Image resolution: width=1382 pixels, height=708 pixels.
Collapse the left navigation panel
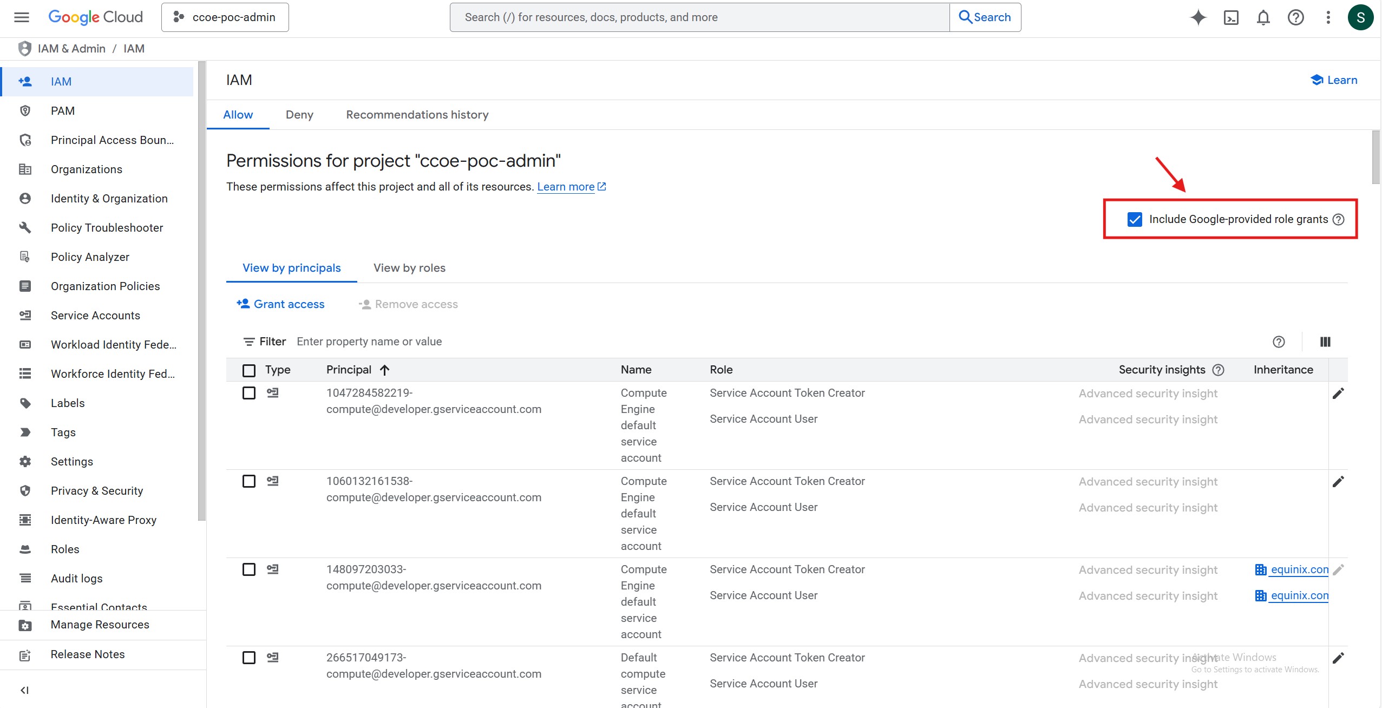[x=24, y=690]
